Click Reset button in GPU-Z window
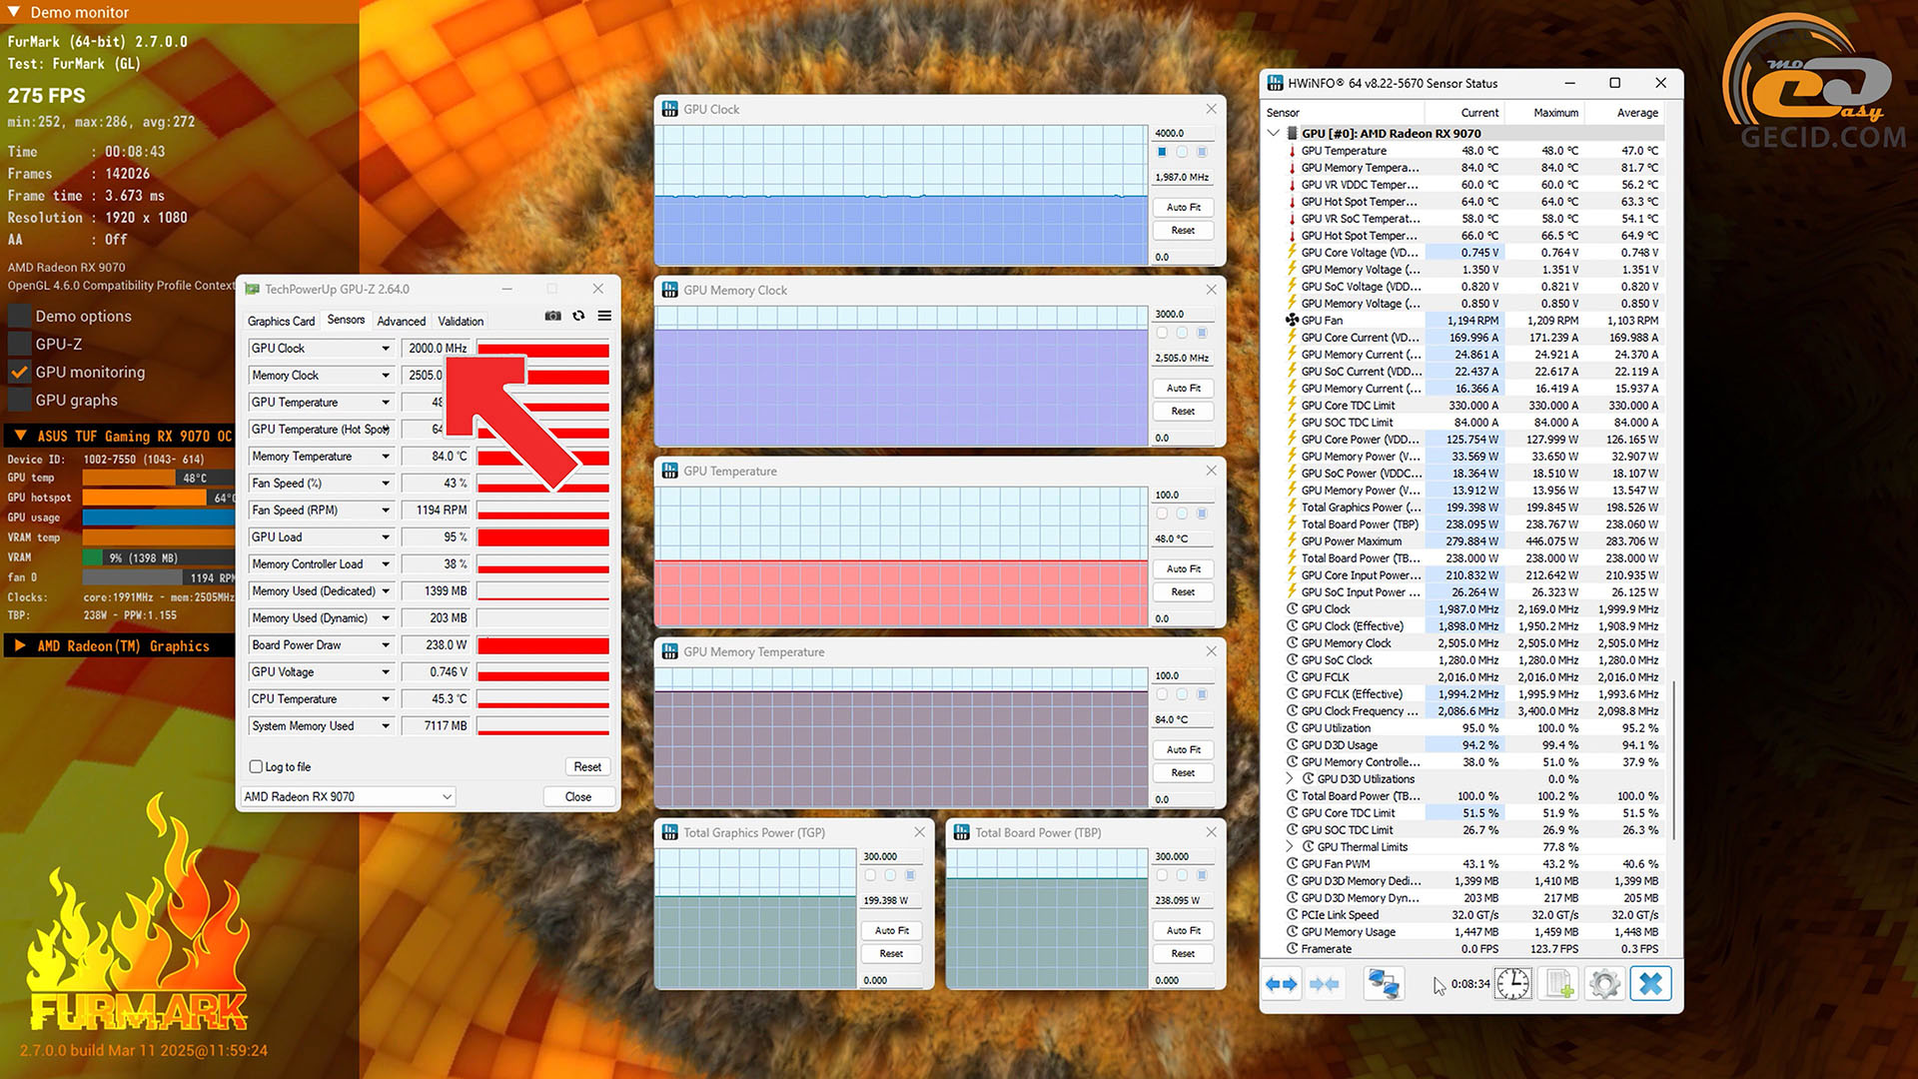 [587, 767]
